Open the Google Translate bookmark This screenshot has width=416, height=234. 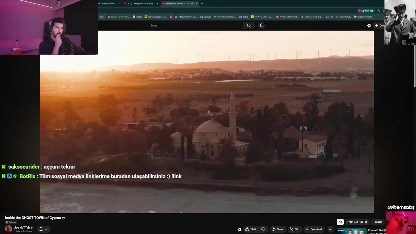363,17
